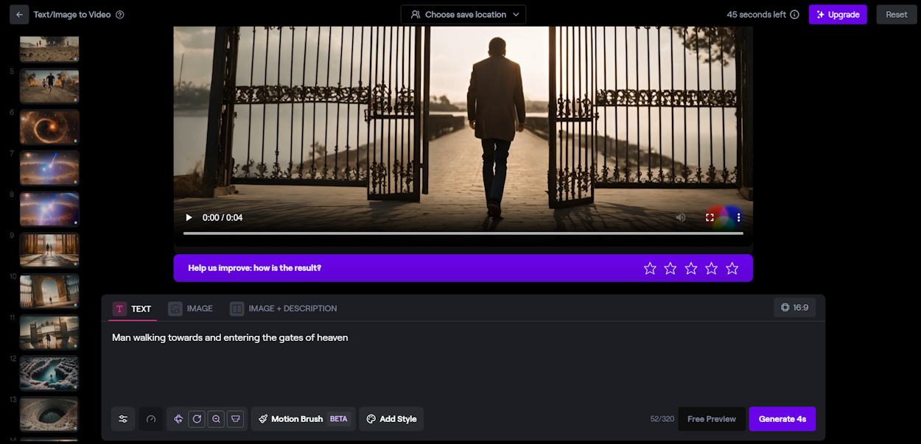Image resolution: width=921 pixels, height=444 pixels.
Task: Select the camera tilt control icon
Action: coord(235,419)
